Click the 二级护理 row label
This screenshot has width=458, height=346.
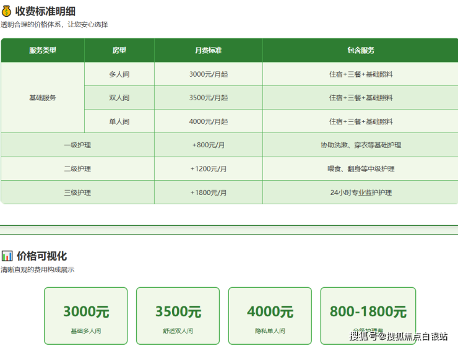[77, 168]
